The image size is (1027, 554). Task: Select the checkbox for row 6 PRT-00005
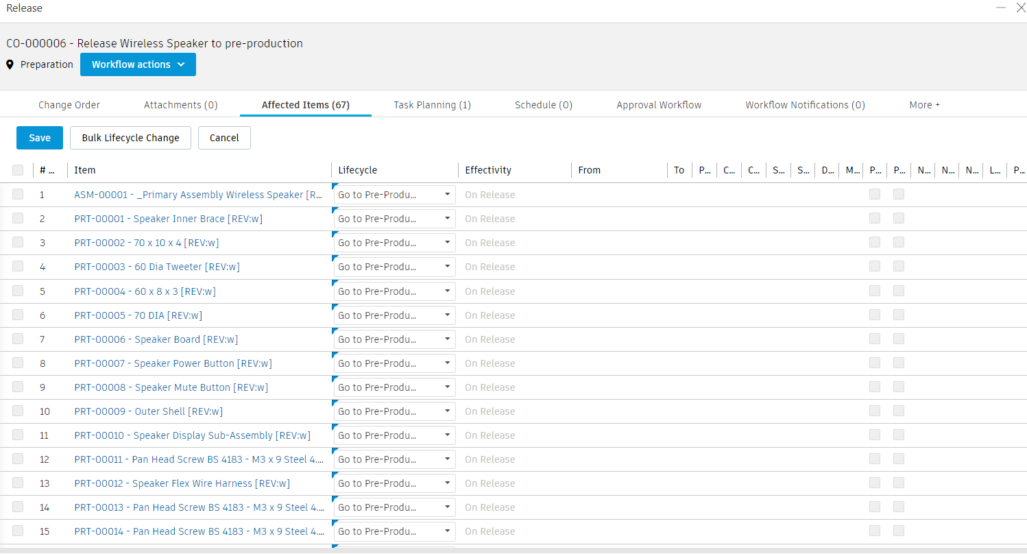pos(18,315)
